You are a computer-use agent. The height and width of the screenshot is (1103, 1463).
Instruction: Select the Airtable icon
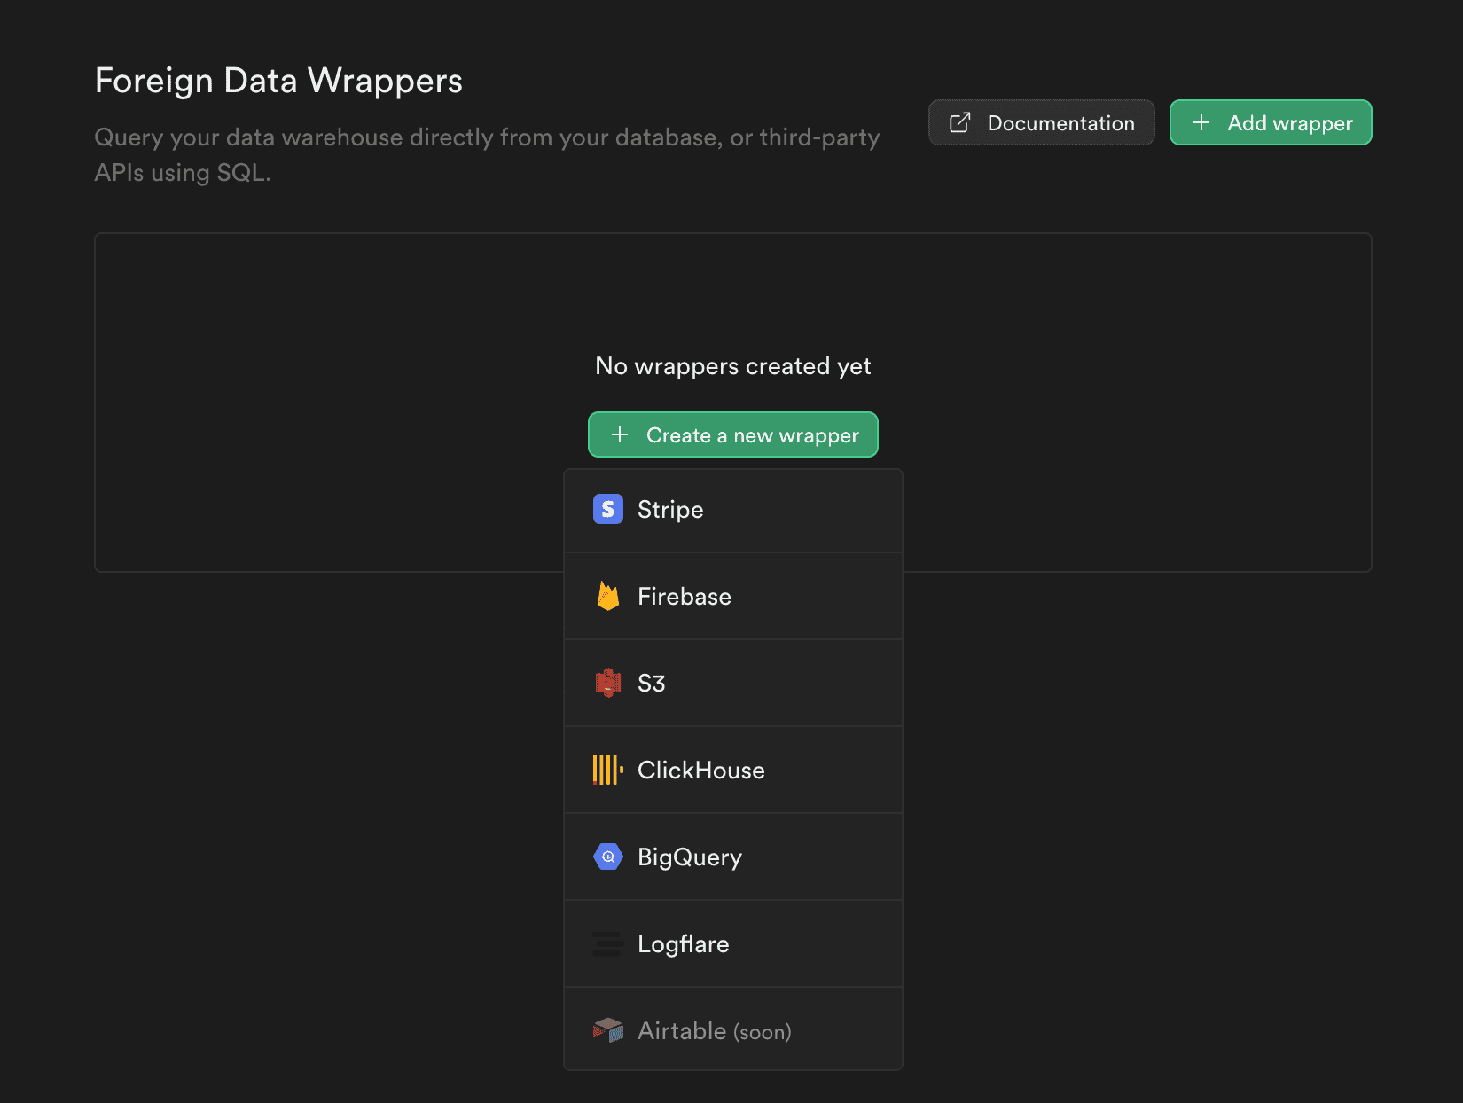pyautogui.click(x=607, y=1030)
